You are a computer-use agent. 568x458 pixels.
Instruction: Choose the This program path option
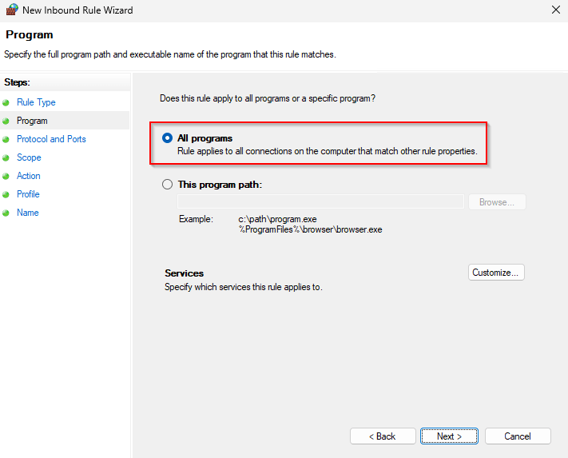167,185
